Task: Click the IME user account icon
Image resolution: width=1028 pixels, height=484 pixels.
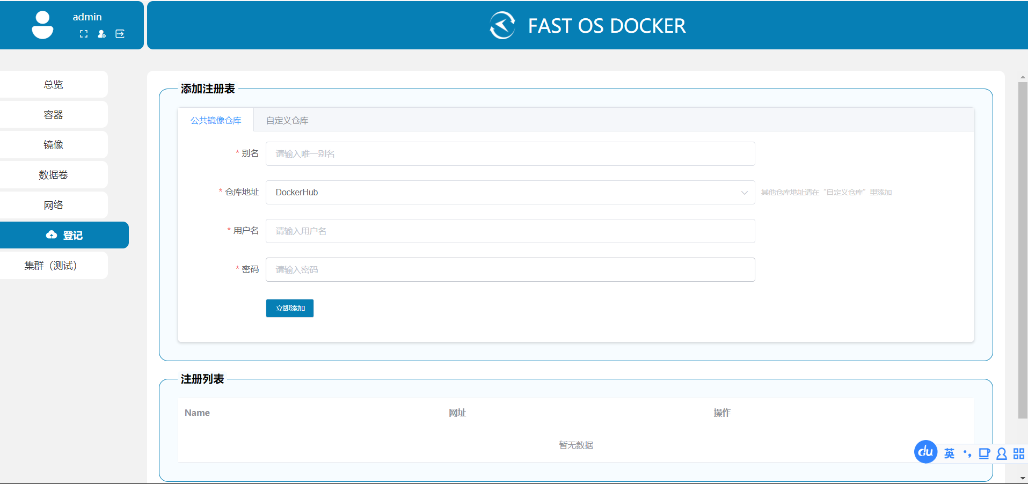Action: (1001, 454)
